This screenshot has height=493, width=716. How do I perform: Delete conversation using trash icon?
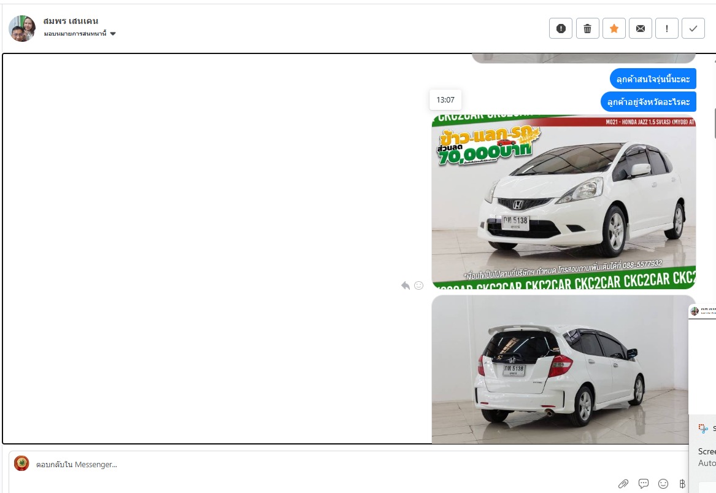(587, 29)
